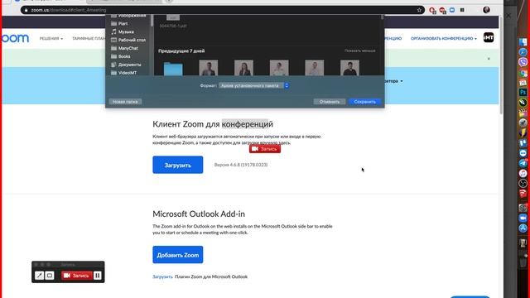Select the last portrait thumbnail, dark shirt
This screenshot has width=530, height=298.
click(349, 68)
